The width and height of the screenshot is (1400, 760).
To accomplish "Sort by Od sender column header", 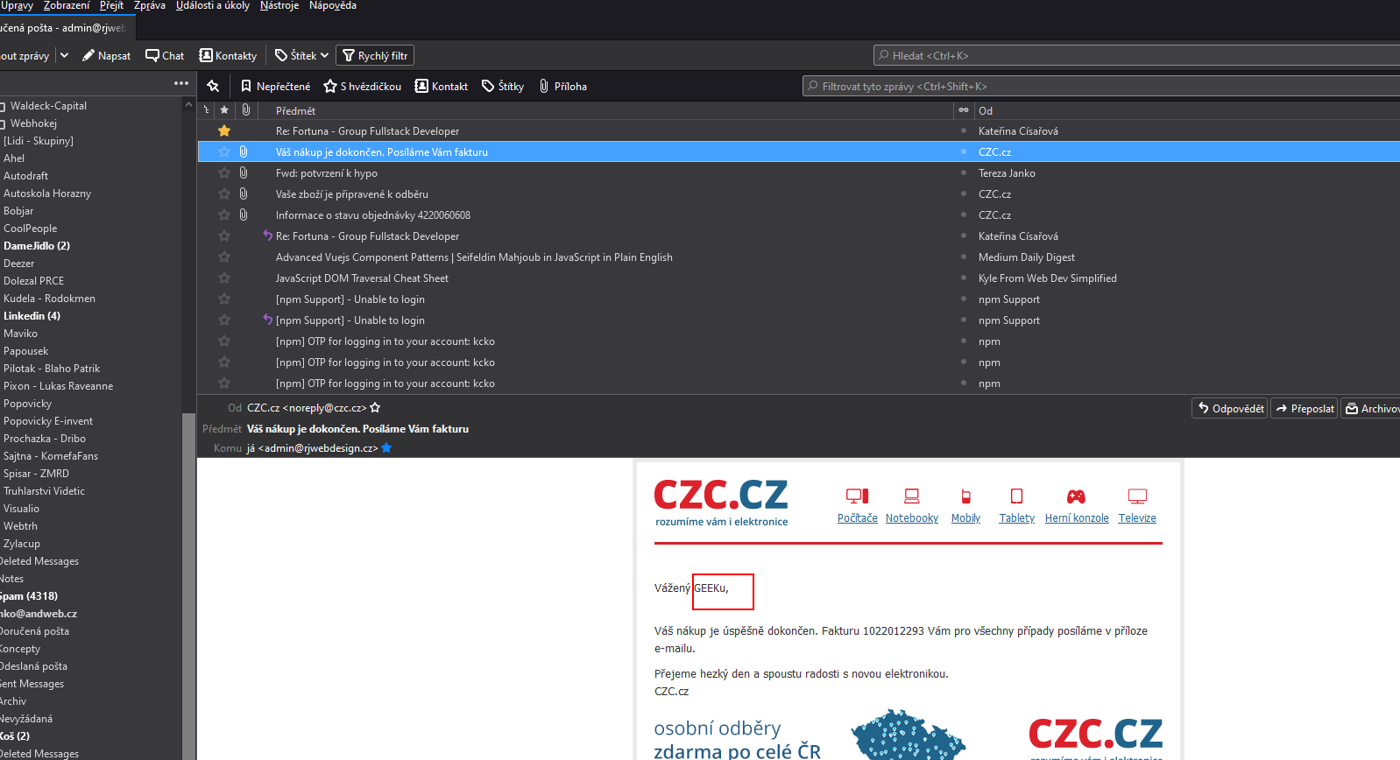I will pos(986,110).
